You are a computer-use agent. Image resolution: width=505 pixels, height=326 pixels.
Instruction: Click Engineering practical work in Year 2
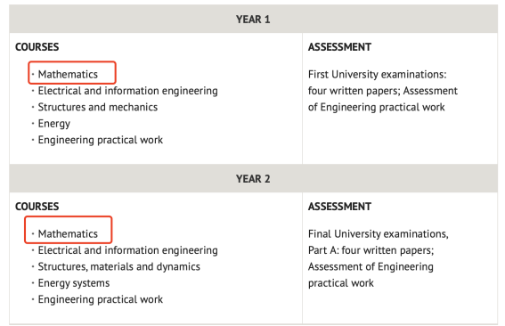point(101,299)
